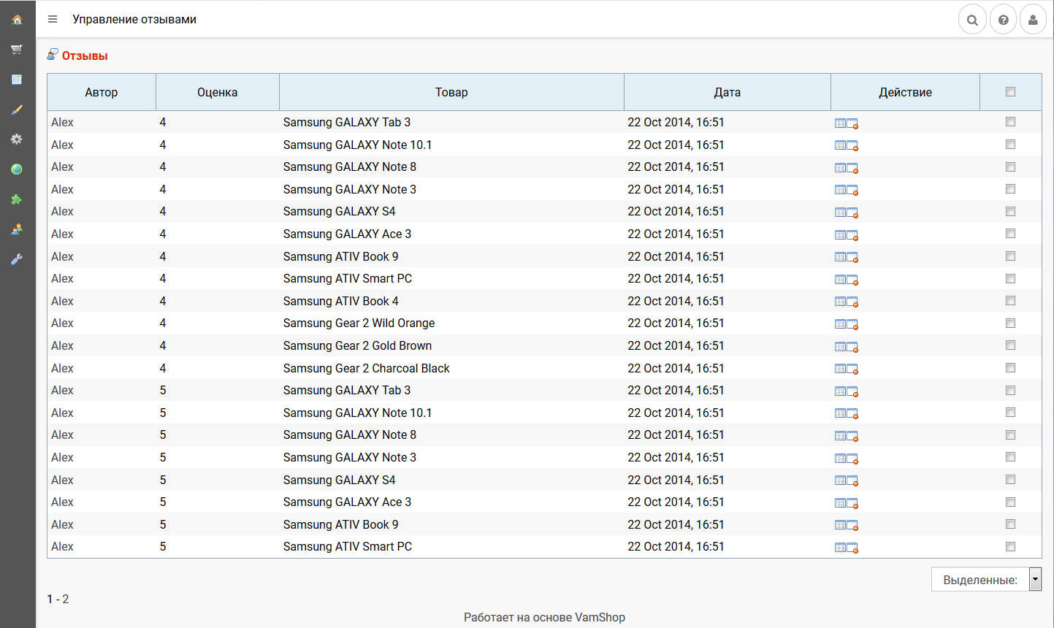Viewport: 1054px width, 628px height.
Task: Open the user account menu button
Action: (x=1033, y=20)
